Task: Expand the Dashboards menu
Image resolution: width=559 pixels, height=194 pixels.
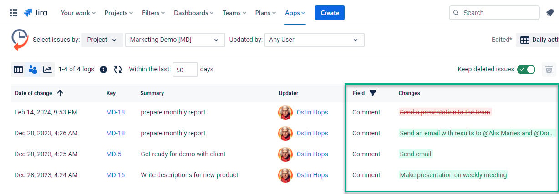Action: 194,13
